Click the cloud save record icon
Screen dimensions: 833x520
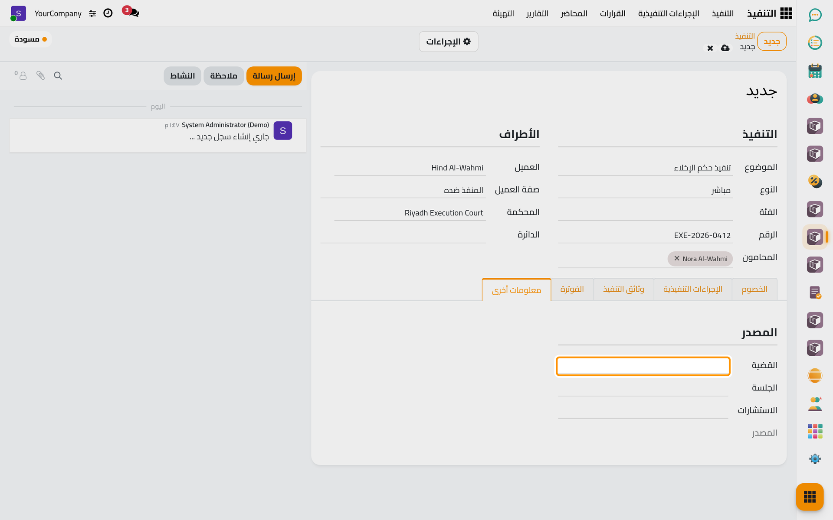[x=725, y=48]
